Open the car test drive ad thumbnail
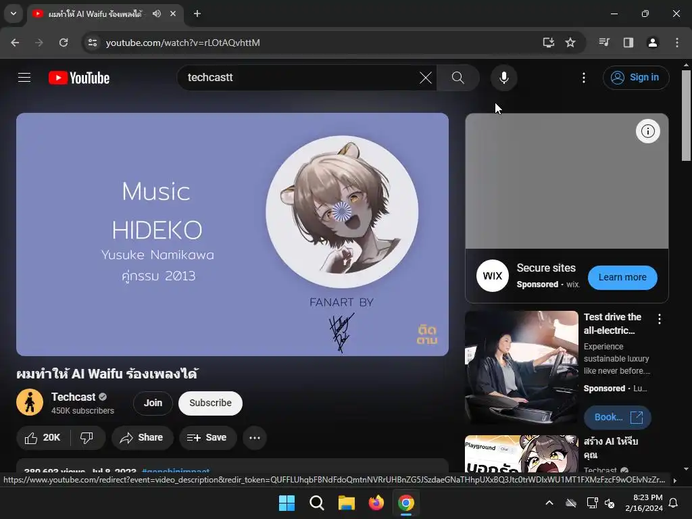This screenshot has width=692, height=519. (522, 367)
